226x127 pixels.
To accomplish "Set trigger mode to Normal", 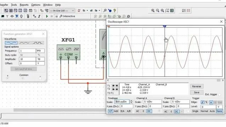I will 204,111.
